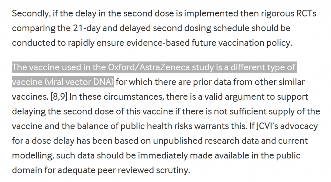Click the words "delayed second dosing schedule"
This screenshot has width=331, height=182.
pyautogui.click(x=184, y=28)
